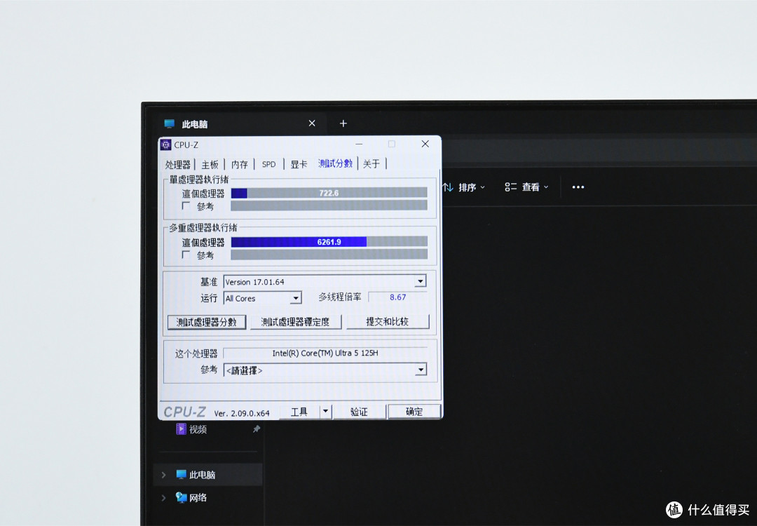Switch to the 測試分數 tab in CPU-Z
This screenshot has width=757, height=526.
tap(336, 163)
